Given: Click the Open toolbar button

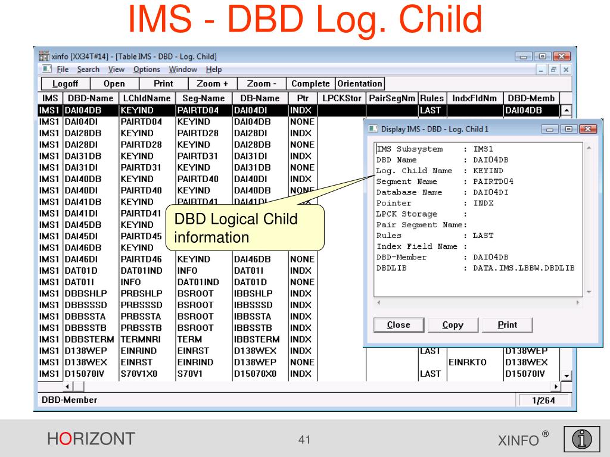Looking at the screenshot, I should 114,83.
